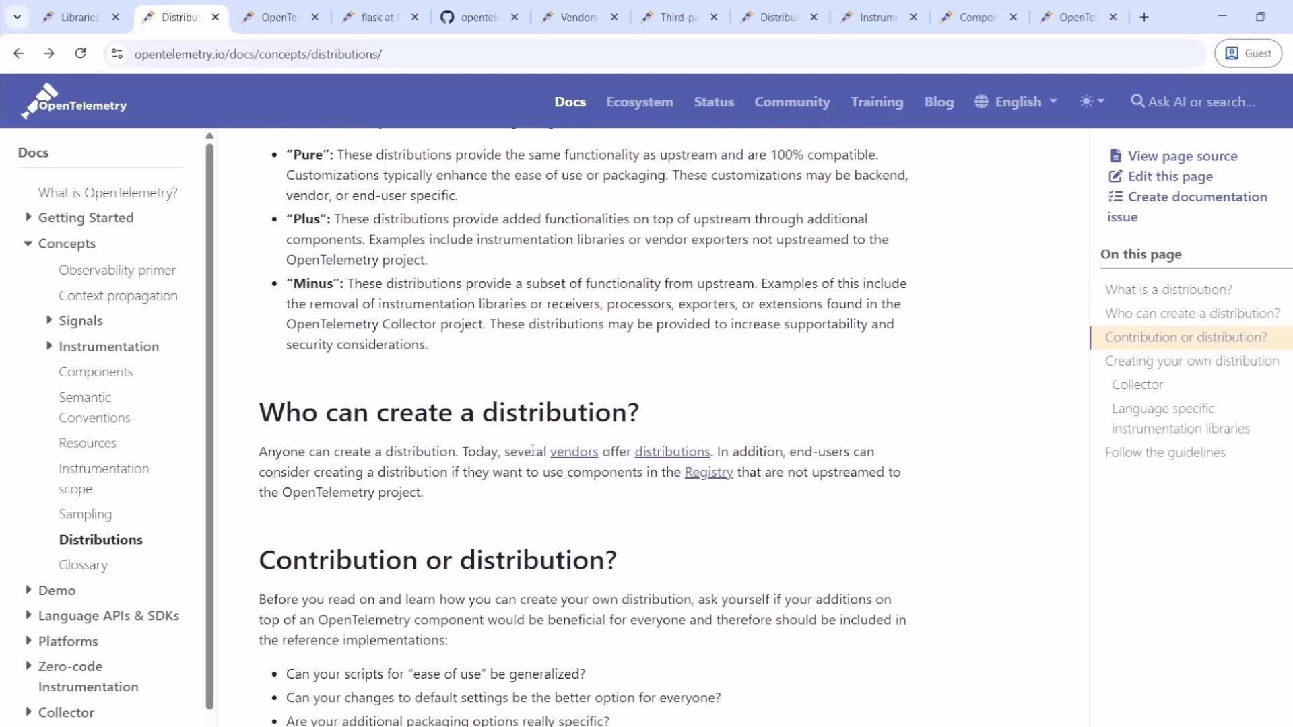
Task: Expand the Getting Started tree arrow
Action: (x=28, y=217)
